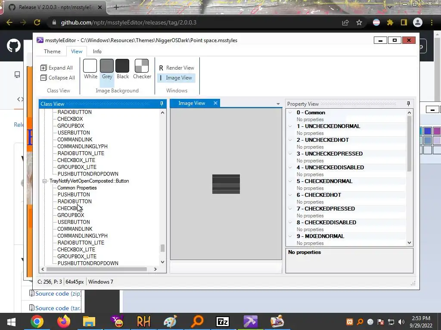Collapse the 2 - UNCHECKEDHOT group
The width and height of the screenshot is (441, 330).
[x=290, y=140]
